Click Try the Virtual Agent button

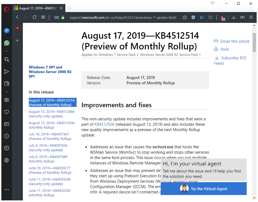[204, 189]
